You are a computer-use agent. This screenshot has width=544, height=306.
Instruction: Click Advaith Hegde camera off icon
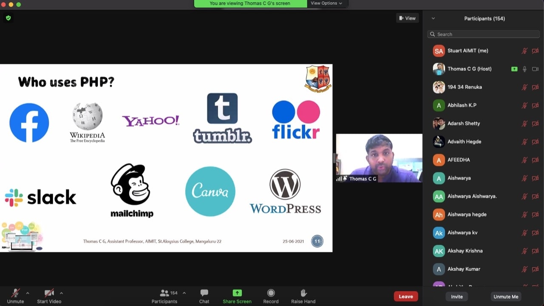[535, 142]
